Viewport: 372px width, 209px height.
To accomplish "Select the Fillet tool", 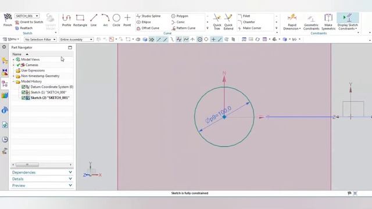I will click(244, 16).
